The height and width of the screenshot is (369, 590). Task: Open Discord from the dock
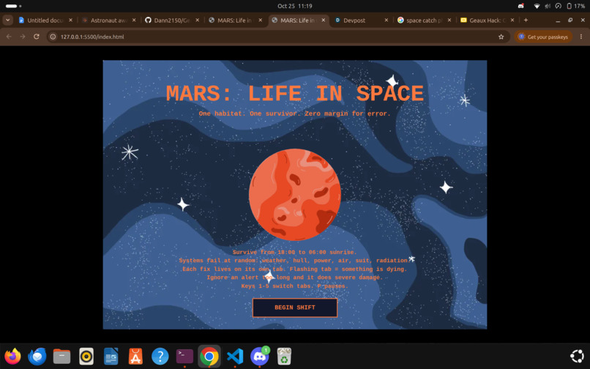tap(259, 357)
